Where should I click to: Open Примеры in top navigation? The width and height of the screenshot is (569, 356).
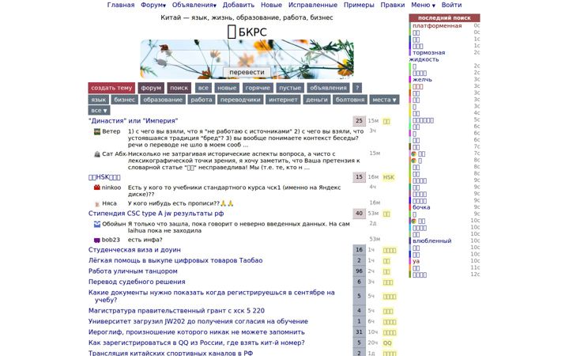coord(359,5)
